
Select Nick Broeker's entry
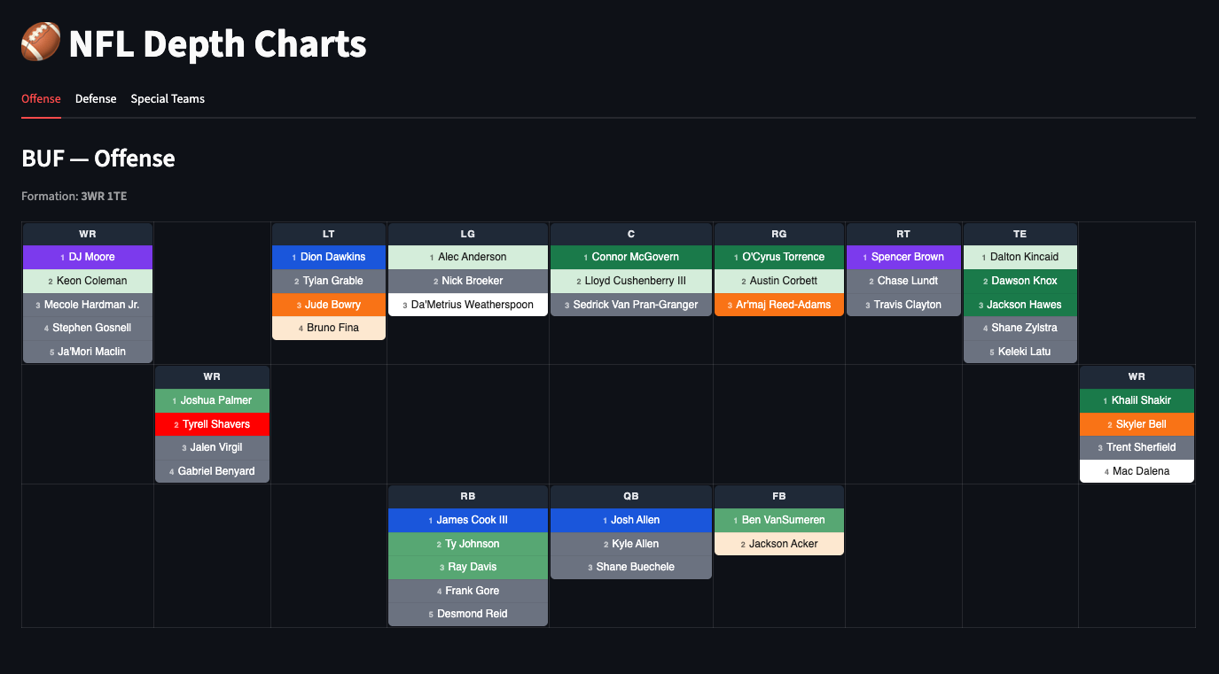tap(468, 281)
